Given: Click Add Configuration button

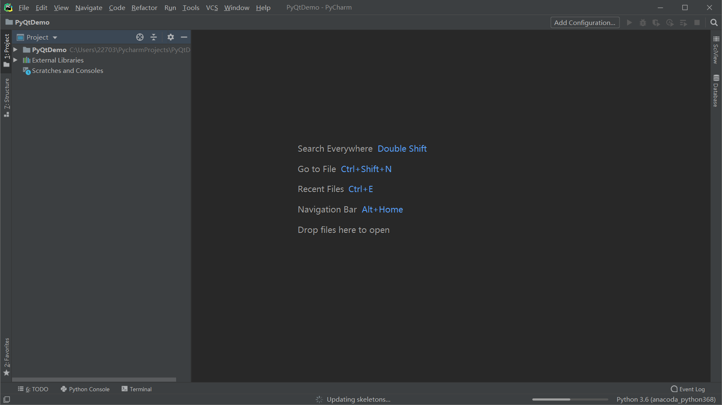Looking at the screenshot, I should click(x=585, y=22).
